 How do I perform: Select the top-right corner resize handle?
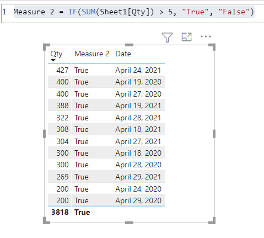tap(212, 47)
